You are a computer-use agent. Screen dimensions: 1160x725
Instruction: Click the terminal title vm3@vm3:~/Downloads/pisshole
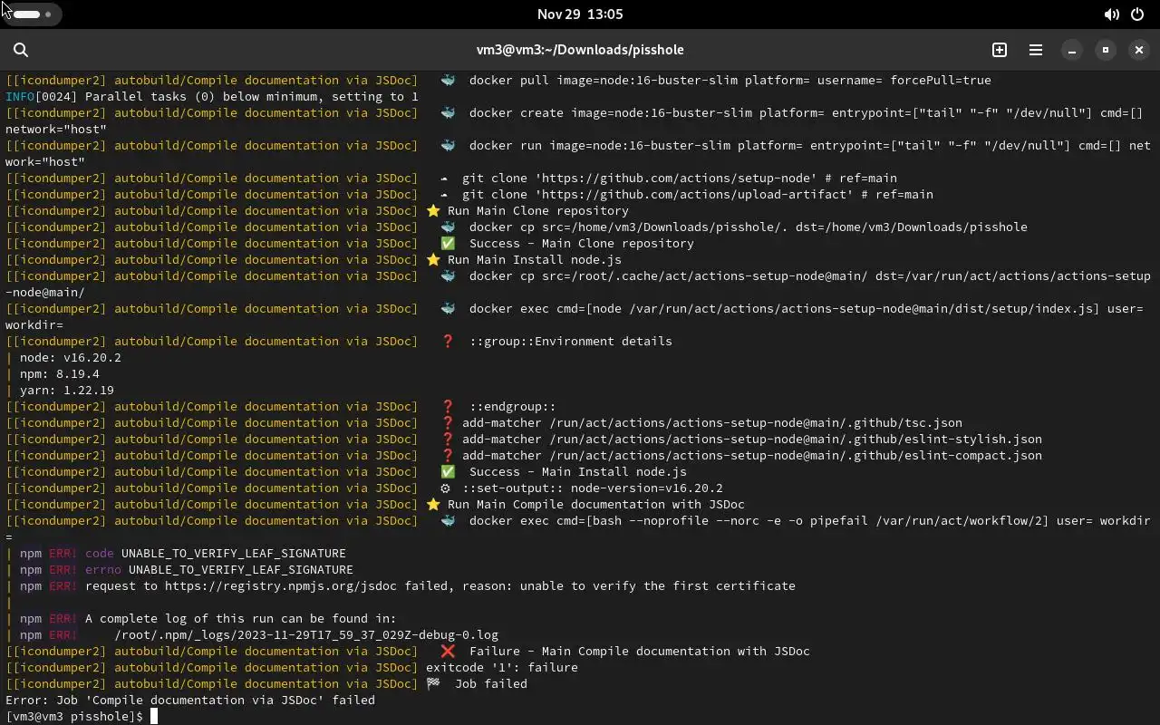[580, 50]
